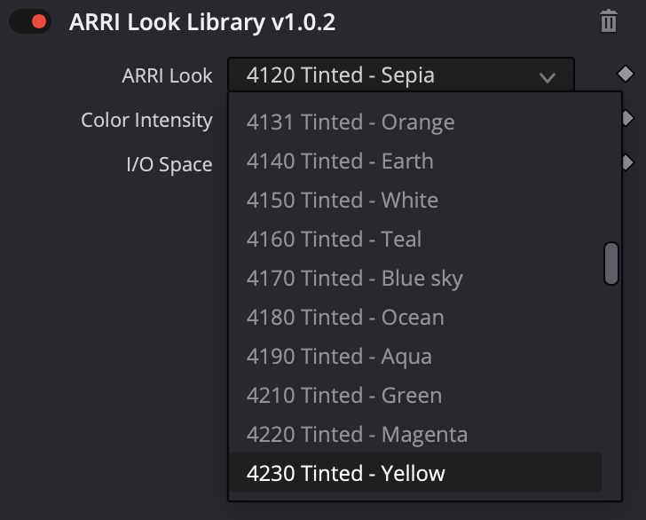Select 4131 Tinted - Orange look
The height and width of the screenshot is (520, 646).
click(x=415, y=122)
